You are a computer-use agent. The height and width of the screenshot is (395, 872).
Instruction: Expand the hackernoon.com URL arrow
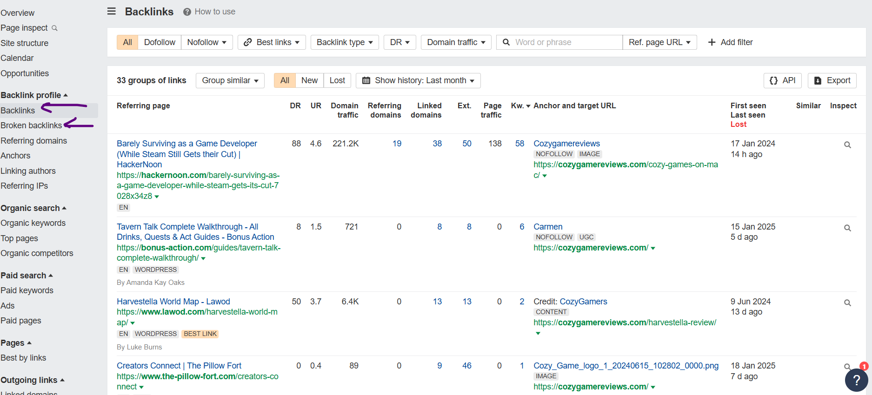(x=157, y=197)
